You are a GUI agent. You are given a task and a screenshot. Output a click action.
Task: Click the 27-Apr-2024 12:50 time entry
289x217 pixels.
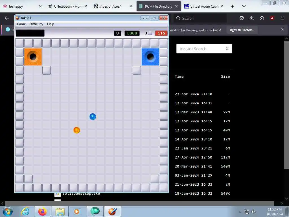pyautogui.click(x=193, y=157)
